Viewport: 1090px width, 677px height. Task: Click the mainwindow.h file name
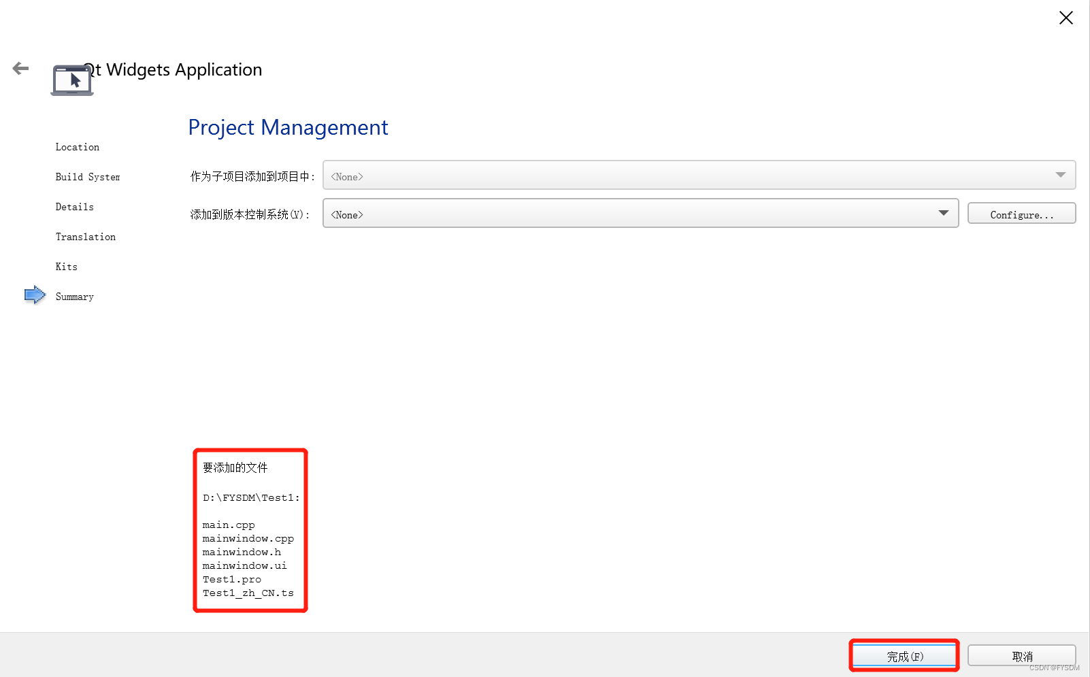coord(242,552)
